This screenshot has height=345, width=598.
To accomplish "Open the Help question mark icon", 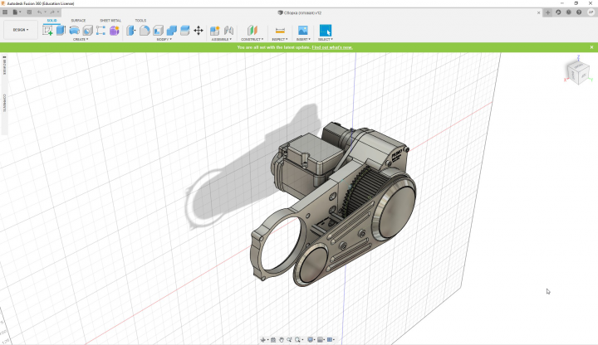I will 579,12.
